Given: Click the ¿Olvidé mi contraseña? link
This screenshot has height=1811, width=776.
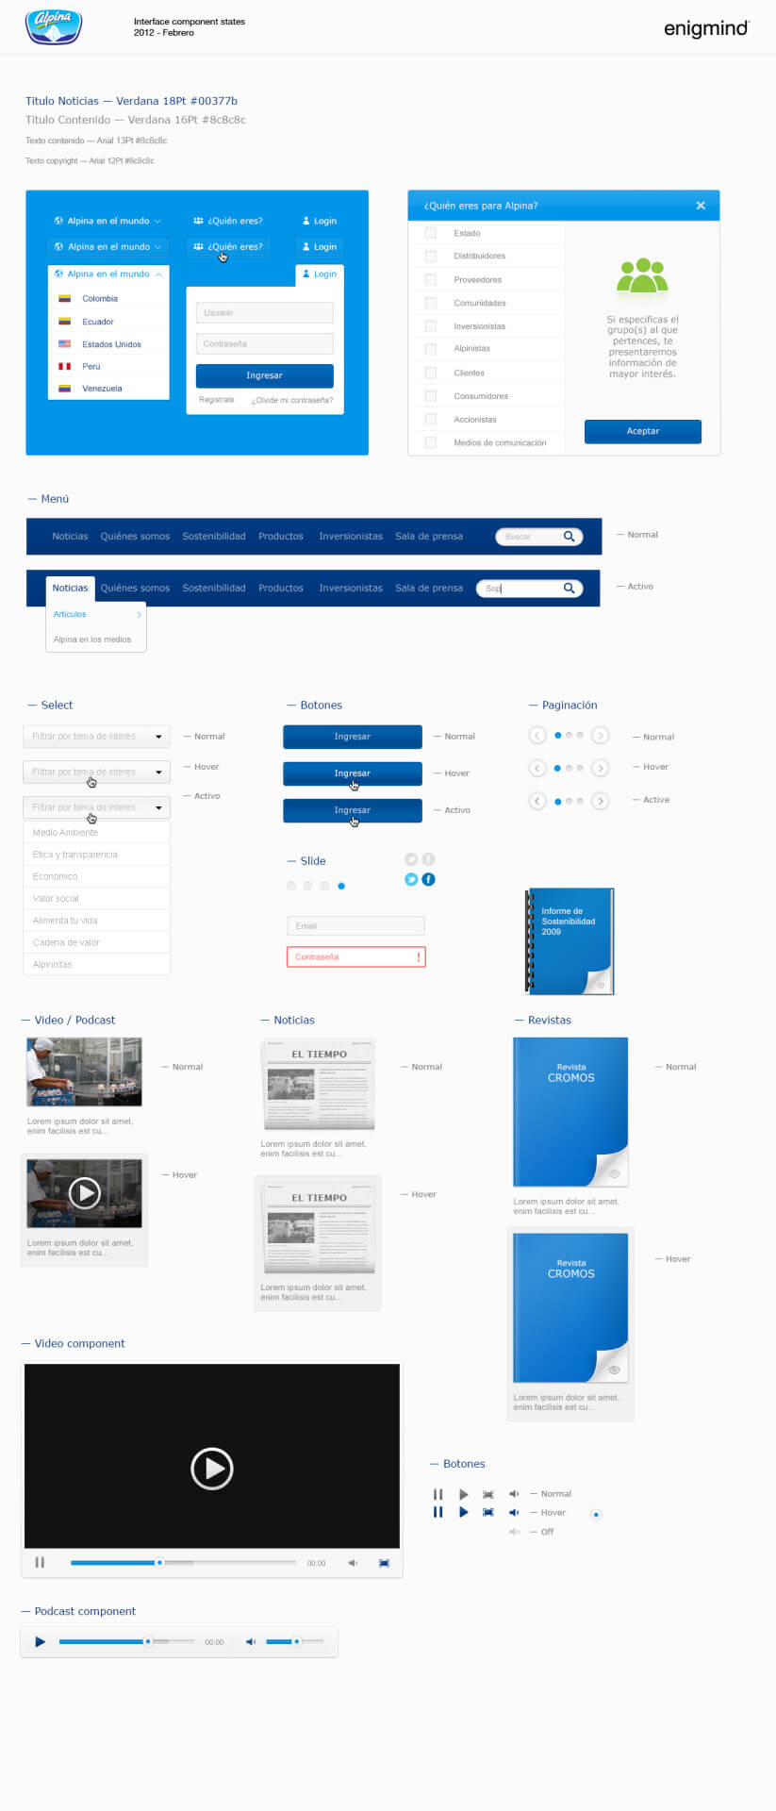Looking at the screenshot, I should click(x=291, y=400).
